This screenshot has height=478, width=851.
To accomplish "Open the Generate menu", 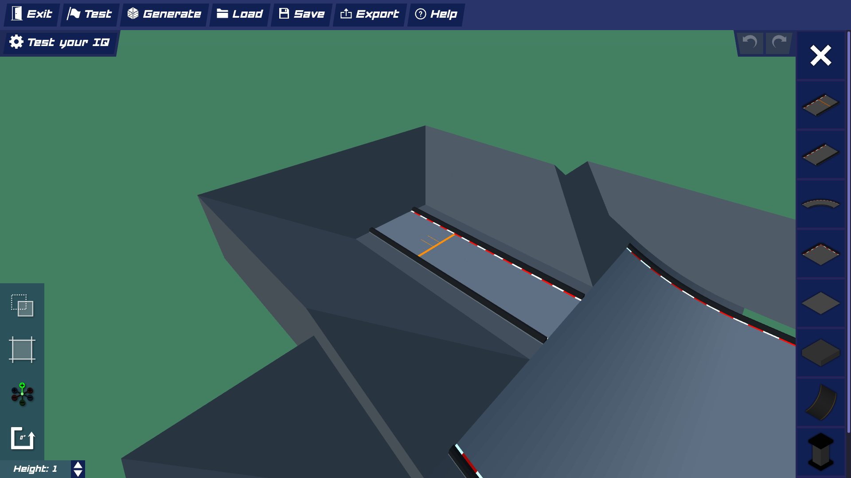I will click(164, 14).
